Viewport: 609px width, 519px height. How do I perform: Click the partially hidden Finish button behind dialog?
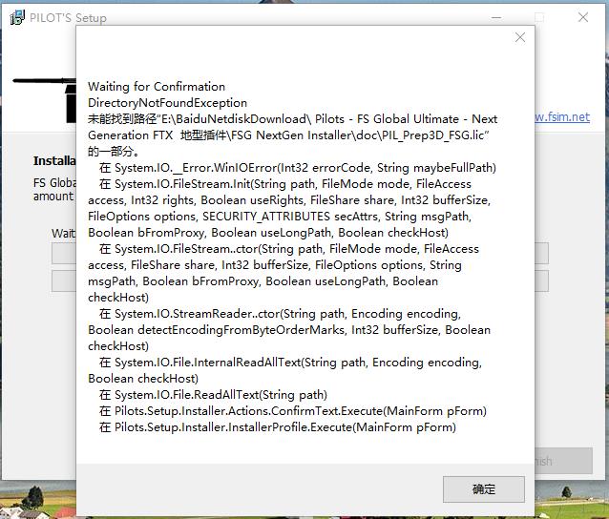coord(563,461)
